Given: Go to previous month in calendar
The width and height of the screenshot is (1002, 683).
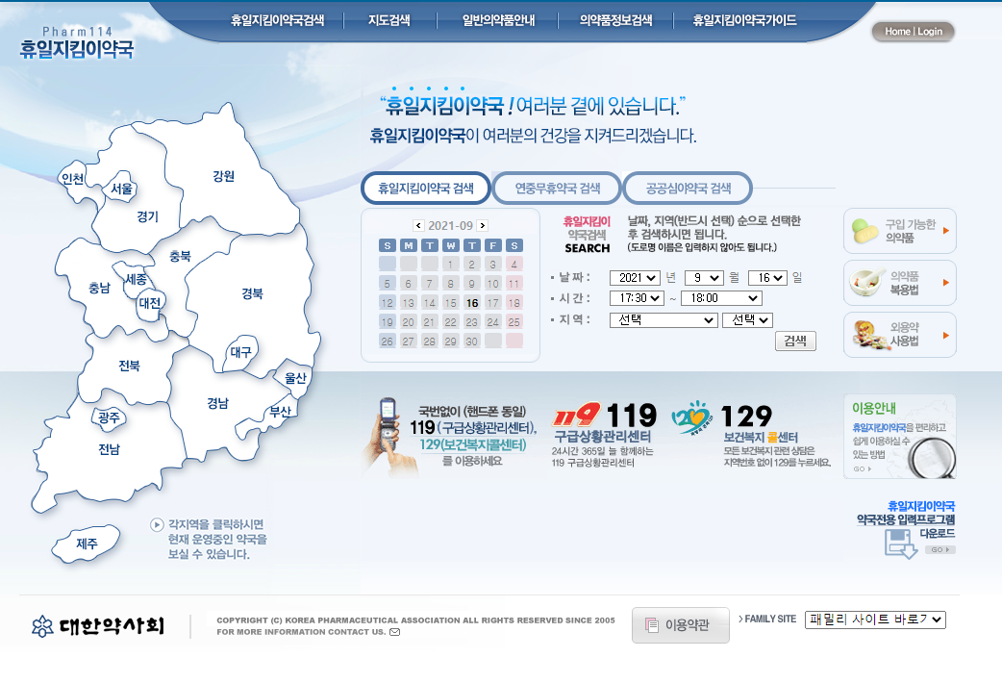Looking at the screenshot, I should pyautogui.click(x=418, y=226).
